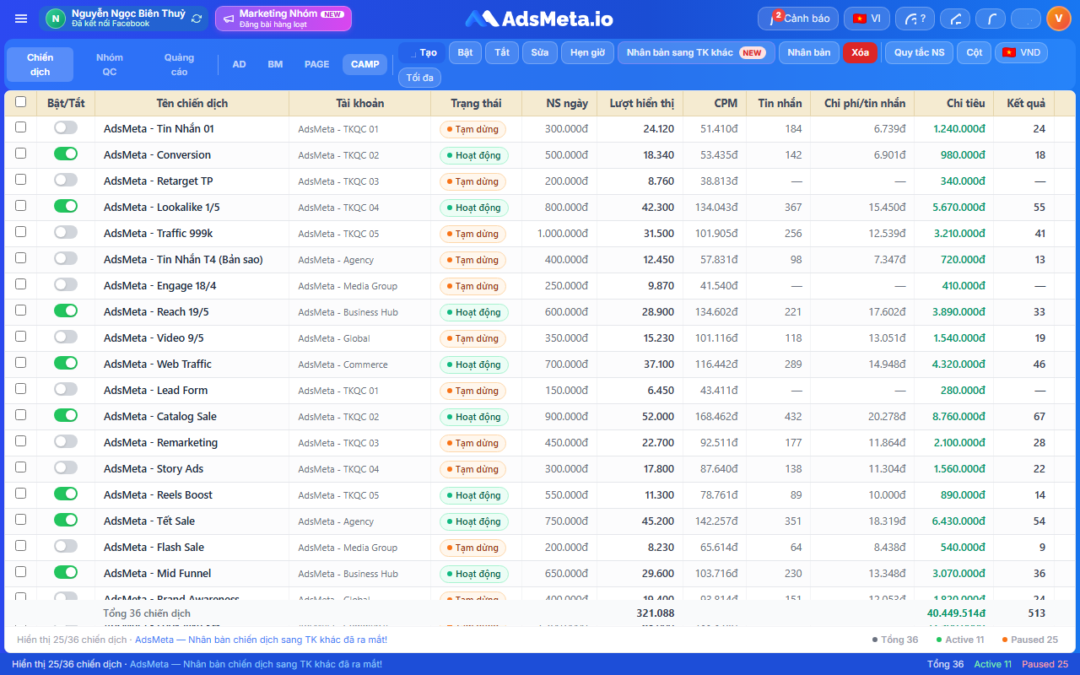This screenshot has height=675, width=1080.
Task: Enable the Traffic 999k campaign switch
Action: pos(66,233)
